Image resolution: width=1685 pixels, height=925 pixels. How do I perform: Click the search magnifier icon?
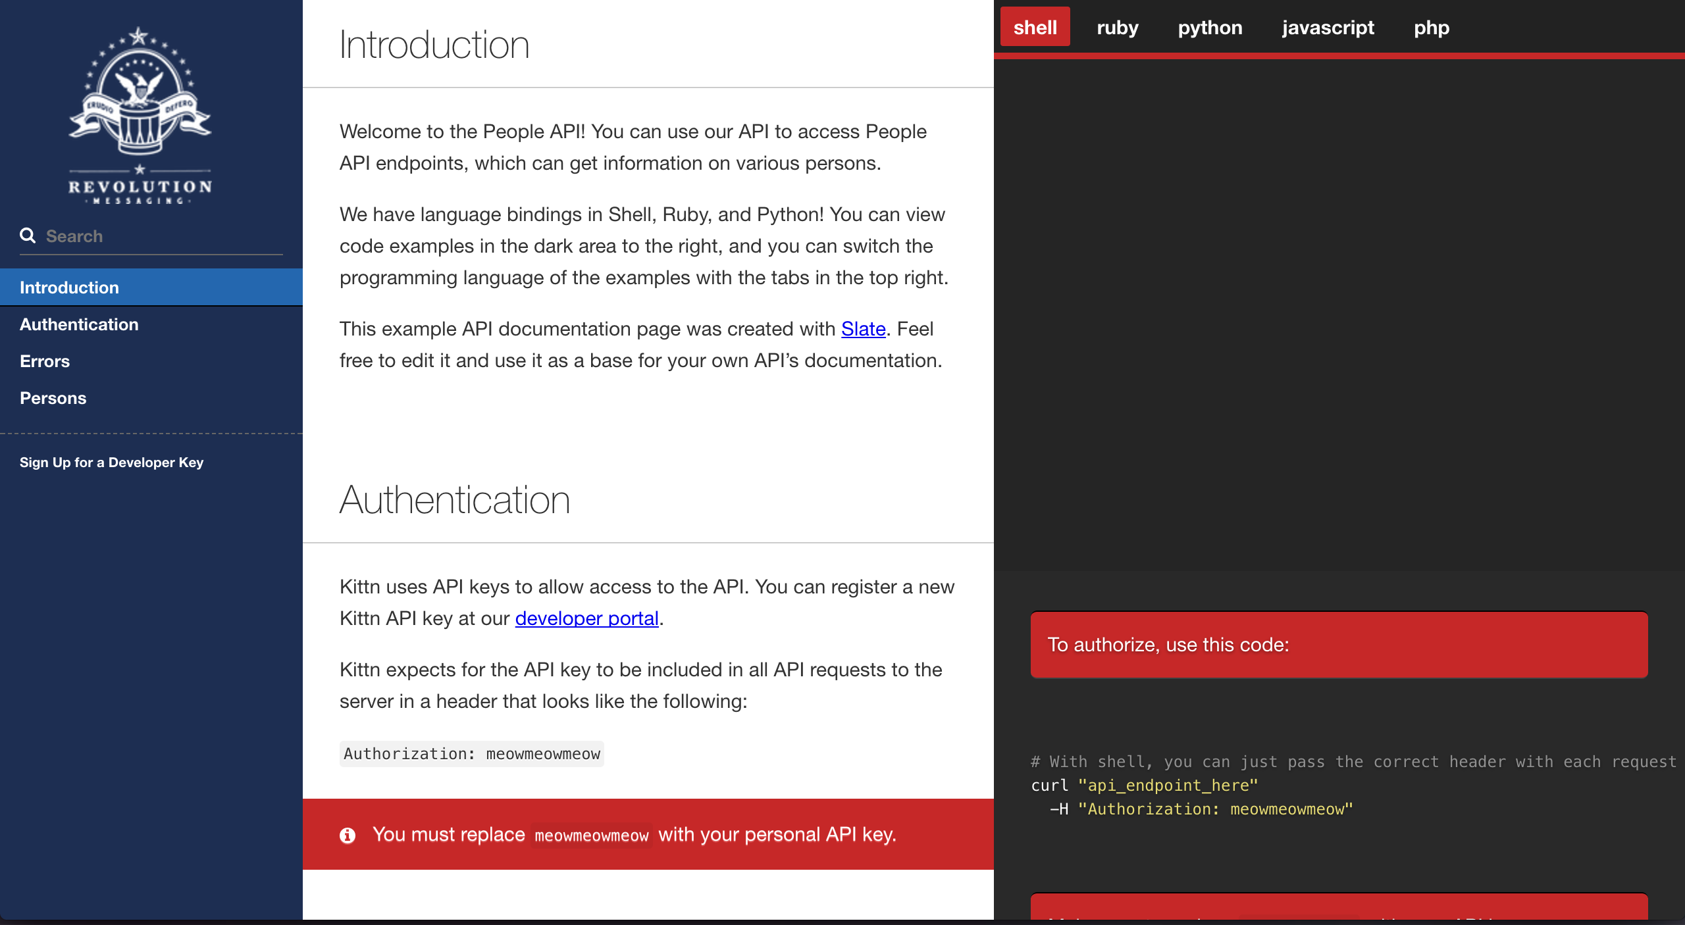point(28,236)
